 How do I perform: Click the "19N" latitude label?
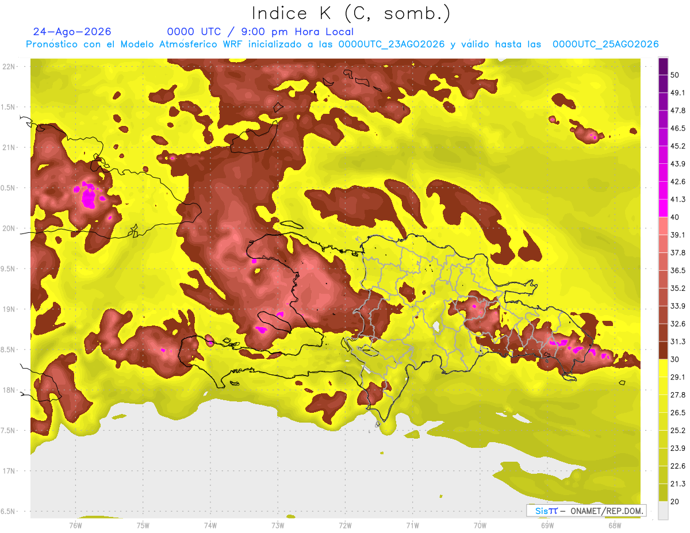click(9, 309)
